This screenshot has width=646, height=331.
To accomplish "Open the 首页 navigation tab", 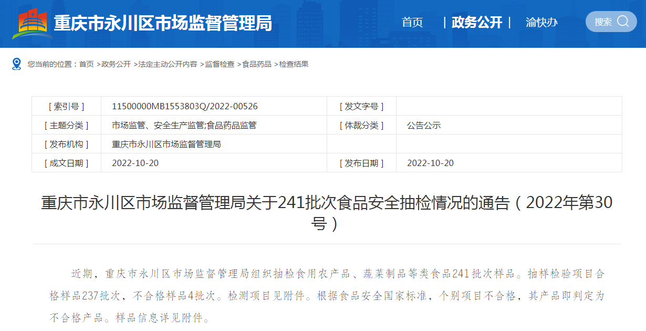I will 412,22.
